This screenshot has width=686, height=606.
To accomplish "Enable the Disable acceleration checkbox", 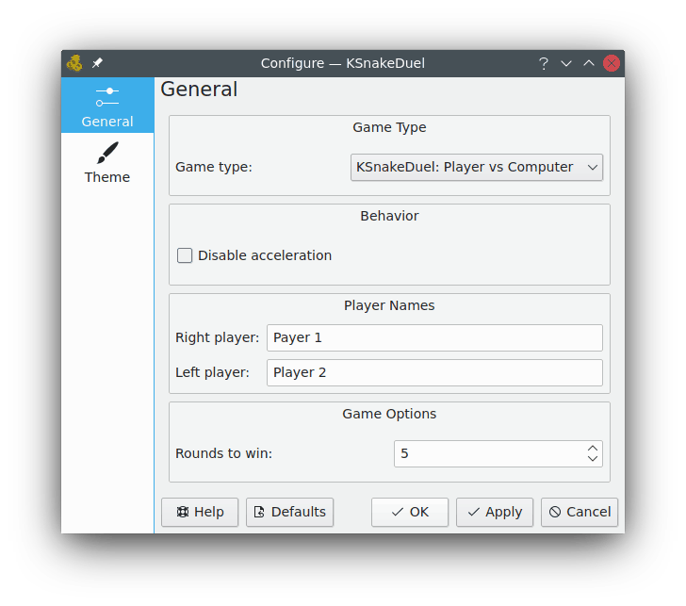I will click(185, 255).
